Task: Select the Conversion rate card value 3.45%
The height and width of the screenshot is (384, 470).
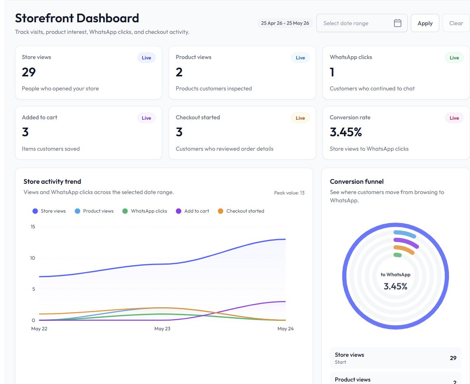Action: coord(346,132)
